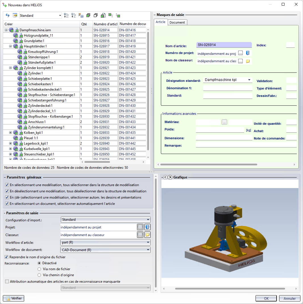Click the Nom d'article input field
The height and width of the screenshot is (304, 303).
tap(224, 45)
